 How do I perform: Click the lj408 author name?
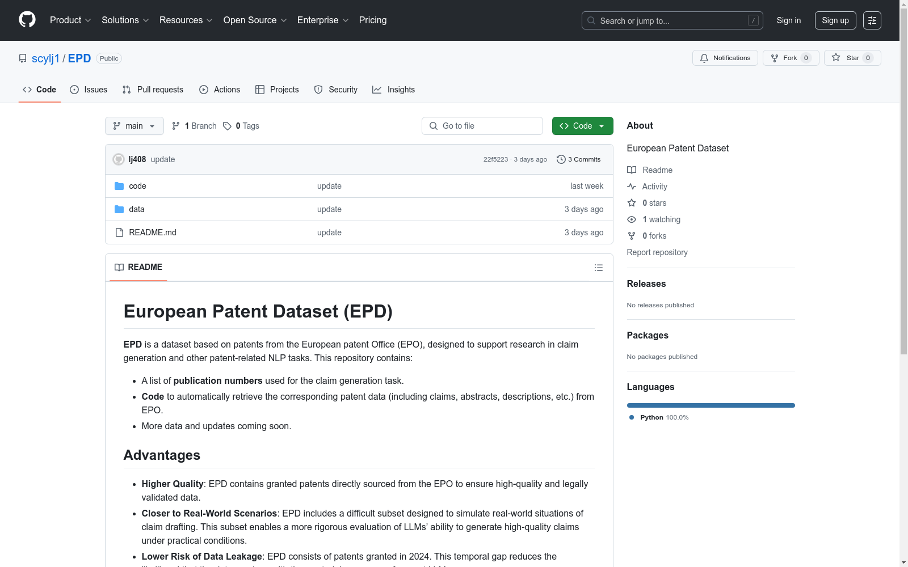(x=137, y=159)
